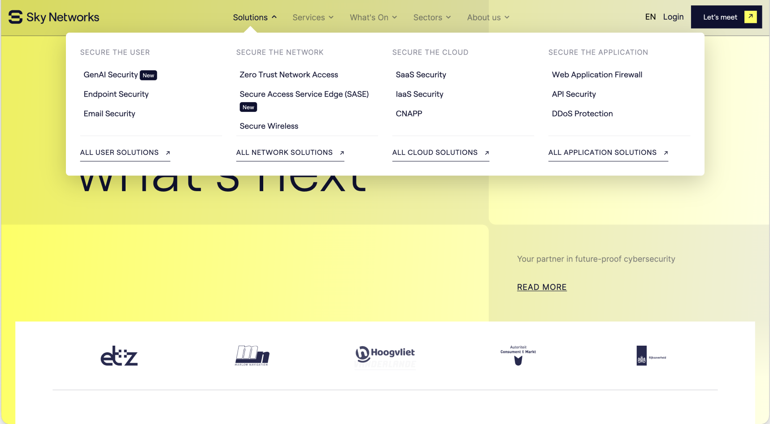This screenshot has height=424, width=770.
Task: Click the arrow icon beside All Application Solutions
Action: tap(666, 153)
